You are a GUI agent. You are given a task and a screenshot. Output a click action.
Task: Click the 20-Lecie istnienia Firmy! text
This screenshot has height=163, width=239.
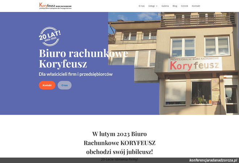point(119,159)
